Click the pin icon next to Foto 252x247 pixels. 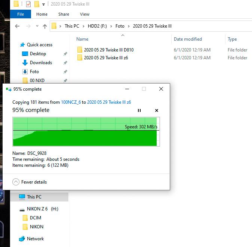[65, 72]
